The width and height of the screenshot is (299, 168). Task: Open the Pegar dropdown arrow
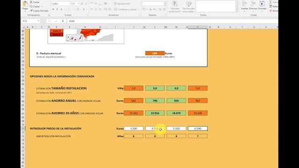(x=25, y=11)
